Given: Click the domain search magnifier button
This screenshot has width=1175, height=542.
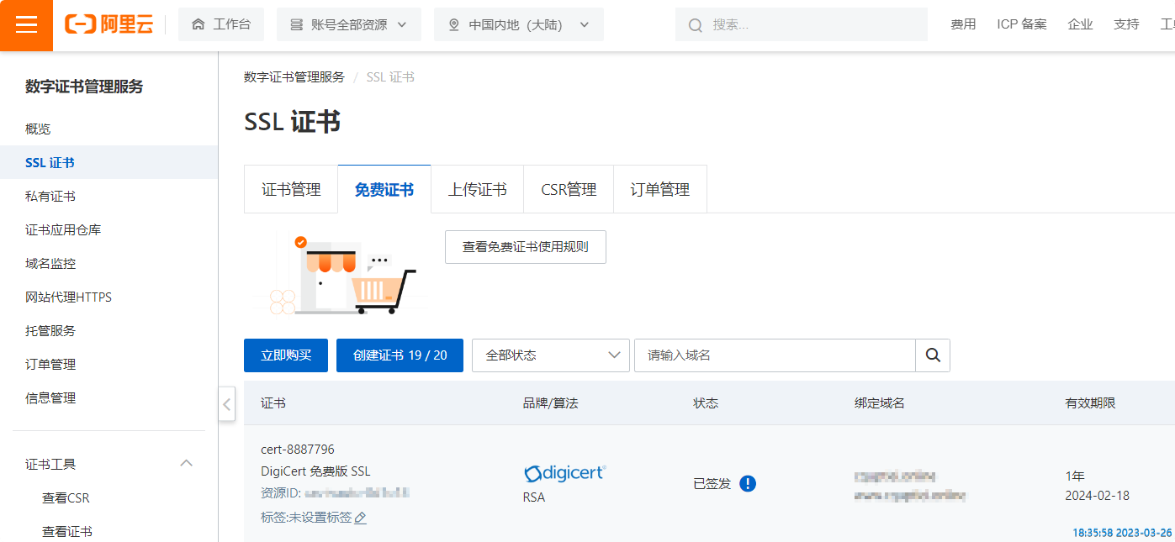Looking at the screenshot, I should point(933,355).
